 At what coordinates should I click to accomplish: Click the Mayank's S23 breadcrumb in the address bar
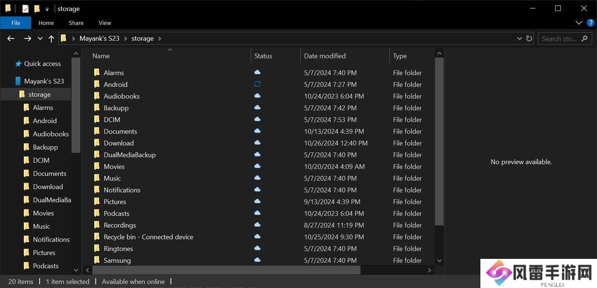99,38
